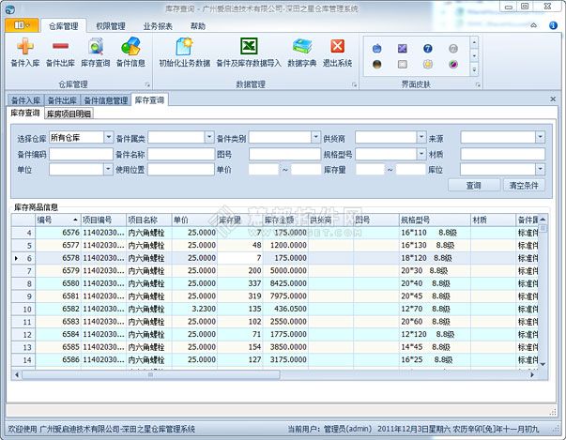Select the yellow sun skin icon

coord(428,64)
